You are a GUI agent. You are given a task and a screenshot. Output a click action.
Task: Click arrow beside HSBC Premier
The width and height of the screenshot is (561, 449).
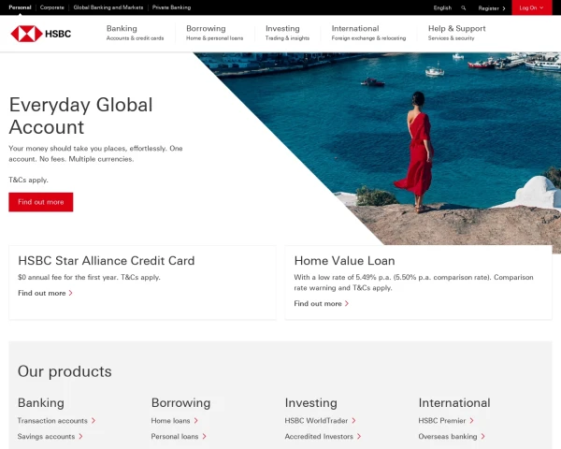pyautogui.click(x=472, y=420)
